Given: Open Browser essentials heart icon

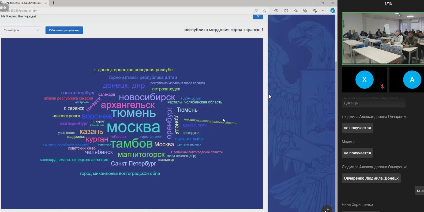Looking at the screenshot, I should [314, 11].
